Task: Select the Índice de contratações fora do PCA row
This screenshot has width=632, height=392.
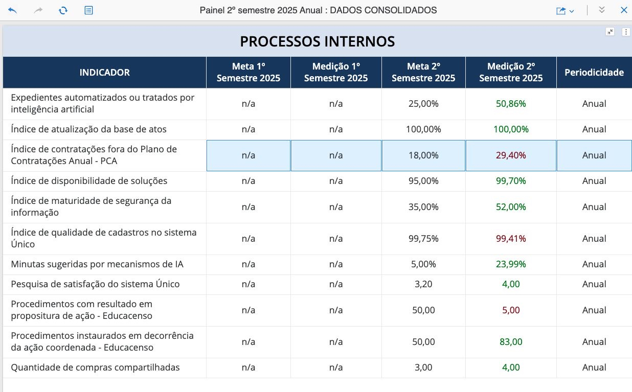Action: pyautogui.click(x=94, y=155)
